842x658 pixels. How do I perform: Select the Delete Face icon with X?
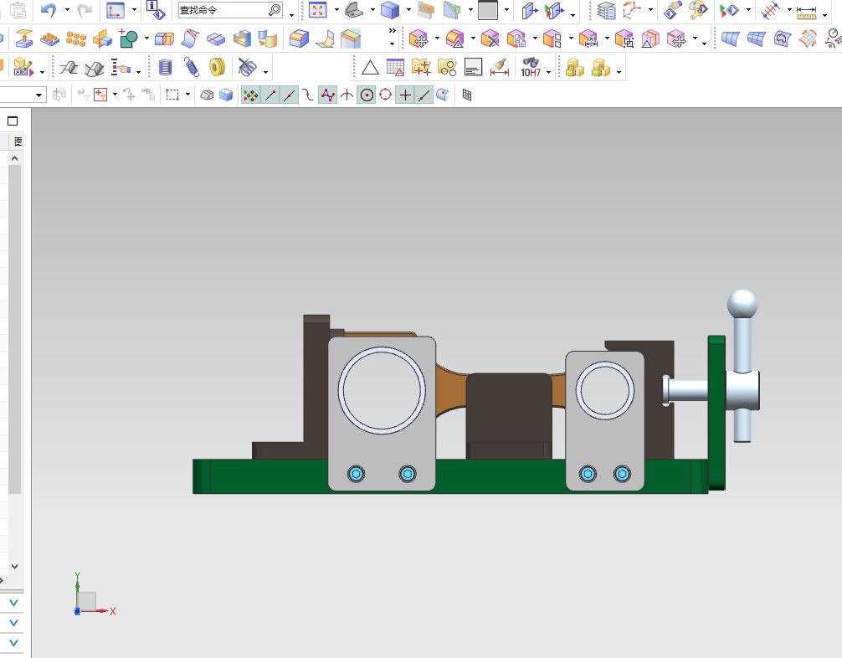coord(490,39)
